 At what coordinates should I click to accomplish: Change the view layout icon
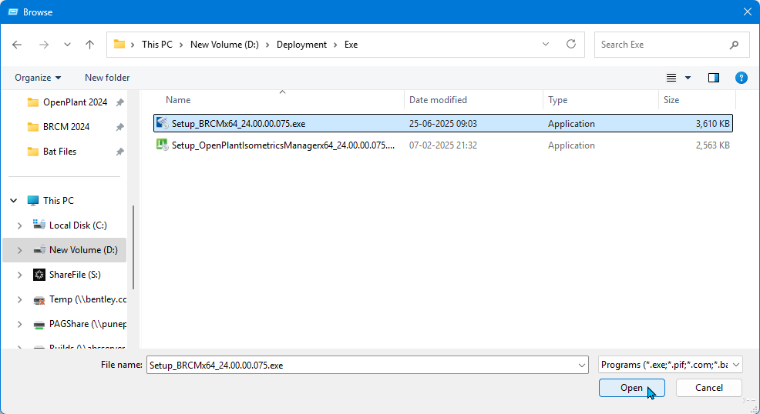(x=671, y=78)
